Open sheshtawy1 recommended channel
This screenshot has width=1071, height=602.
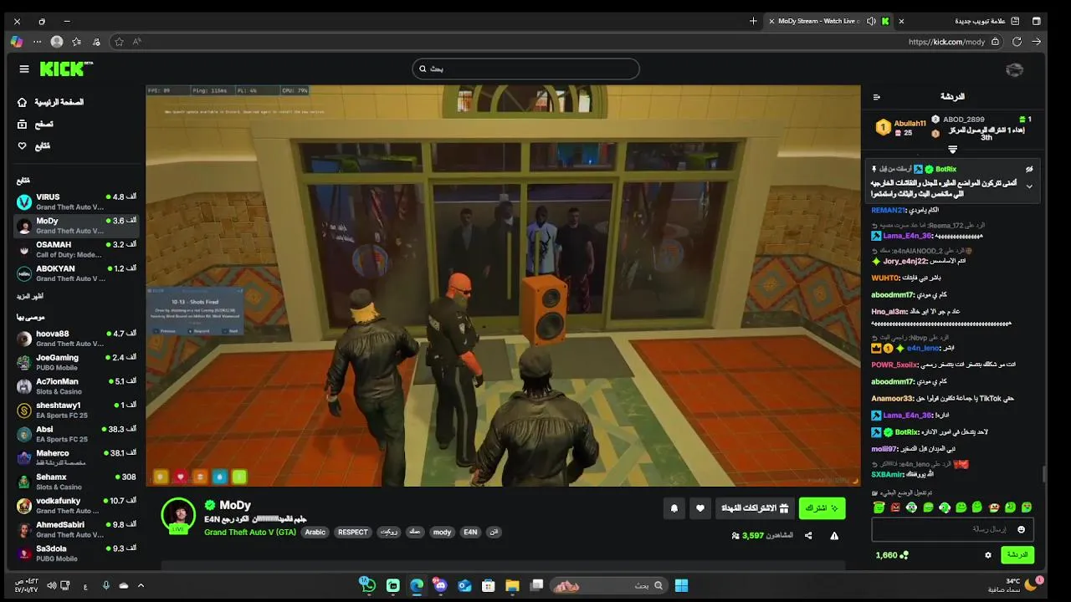point(76,410)
